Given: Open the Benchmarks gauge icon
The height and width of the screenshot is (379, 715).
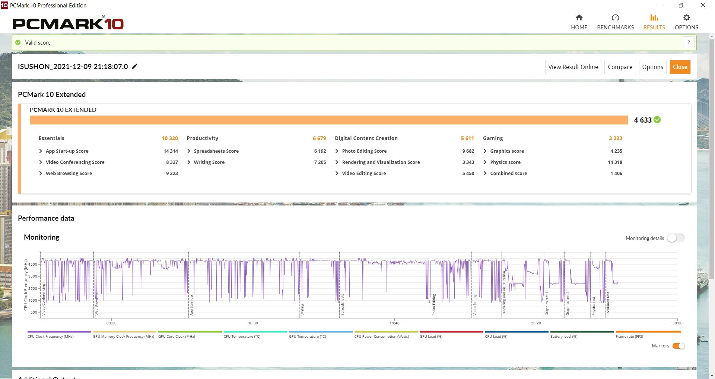Looking at the screenshot, I should pyautogui.click(x=615, y=17).
